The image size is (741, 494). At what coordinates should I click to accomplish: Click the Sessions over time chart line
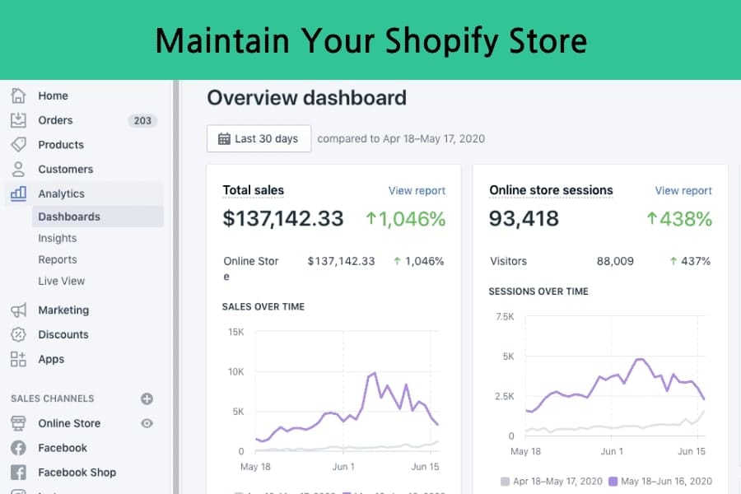click(615, 385)
